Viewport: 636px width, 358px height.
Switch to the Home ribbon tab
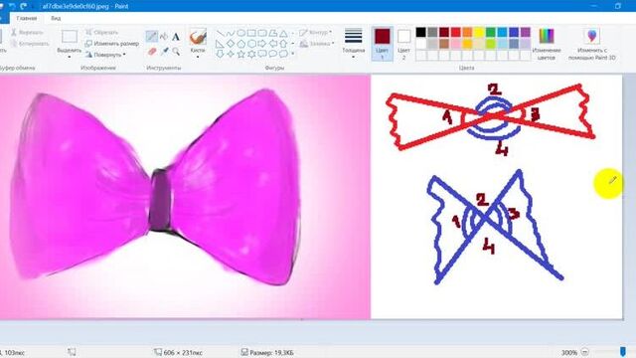27,18
